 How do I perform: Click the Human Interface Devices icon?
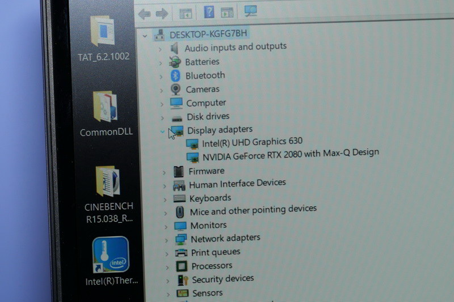click(179, 185)
